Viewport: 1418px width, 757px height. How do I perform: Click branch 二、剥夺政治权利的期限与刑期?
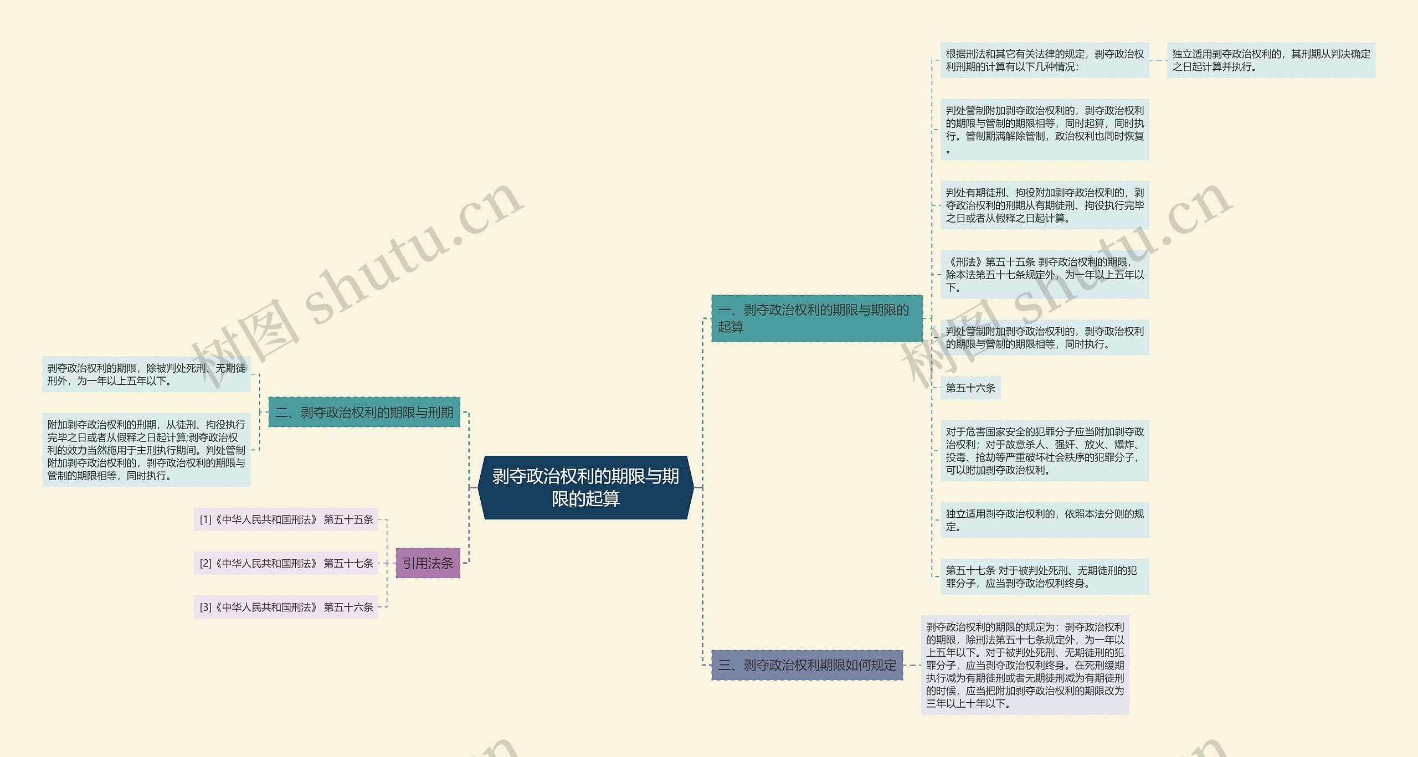(x=364, y=412)
